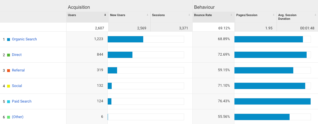Click the light green (Other) color square
318x124 pixels.
(x=9, y=117)
